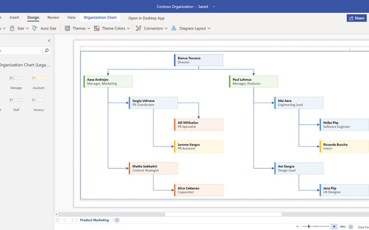Click the Auto Size icon

pyautogui.click(x=35, y=29)
